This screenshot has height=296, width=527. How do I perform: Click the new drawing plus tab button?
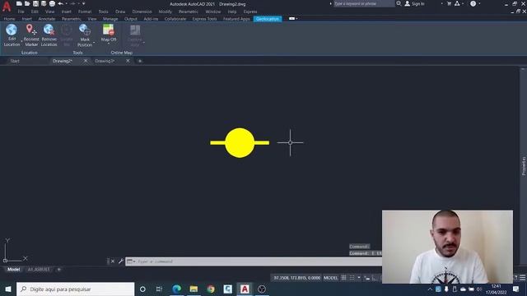(x=140, y=61)
